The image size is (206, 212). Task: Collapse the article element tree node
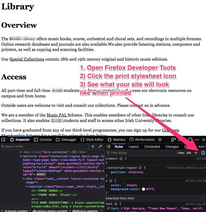tap(21, 156)
